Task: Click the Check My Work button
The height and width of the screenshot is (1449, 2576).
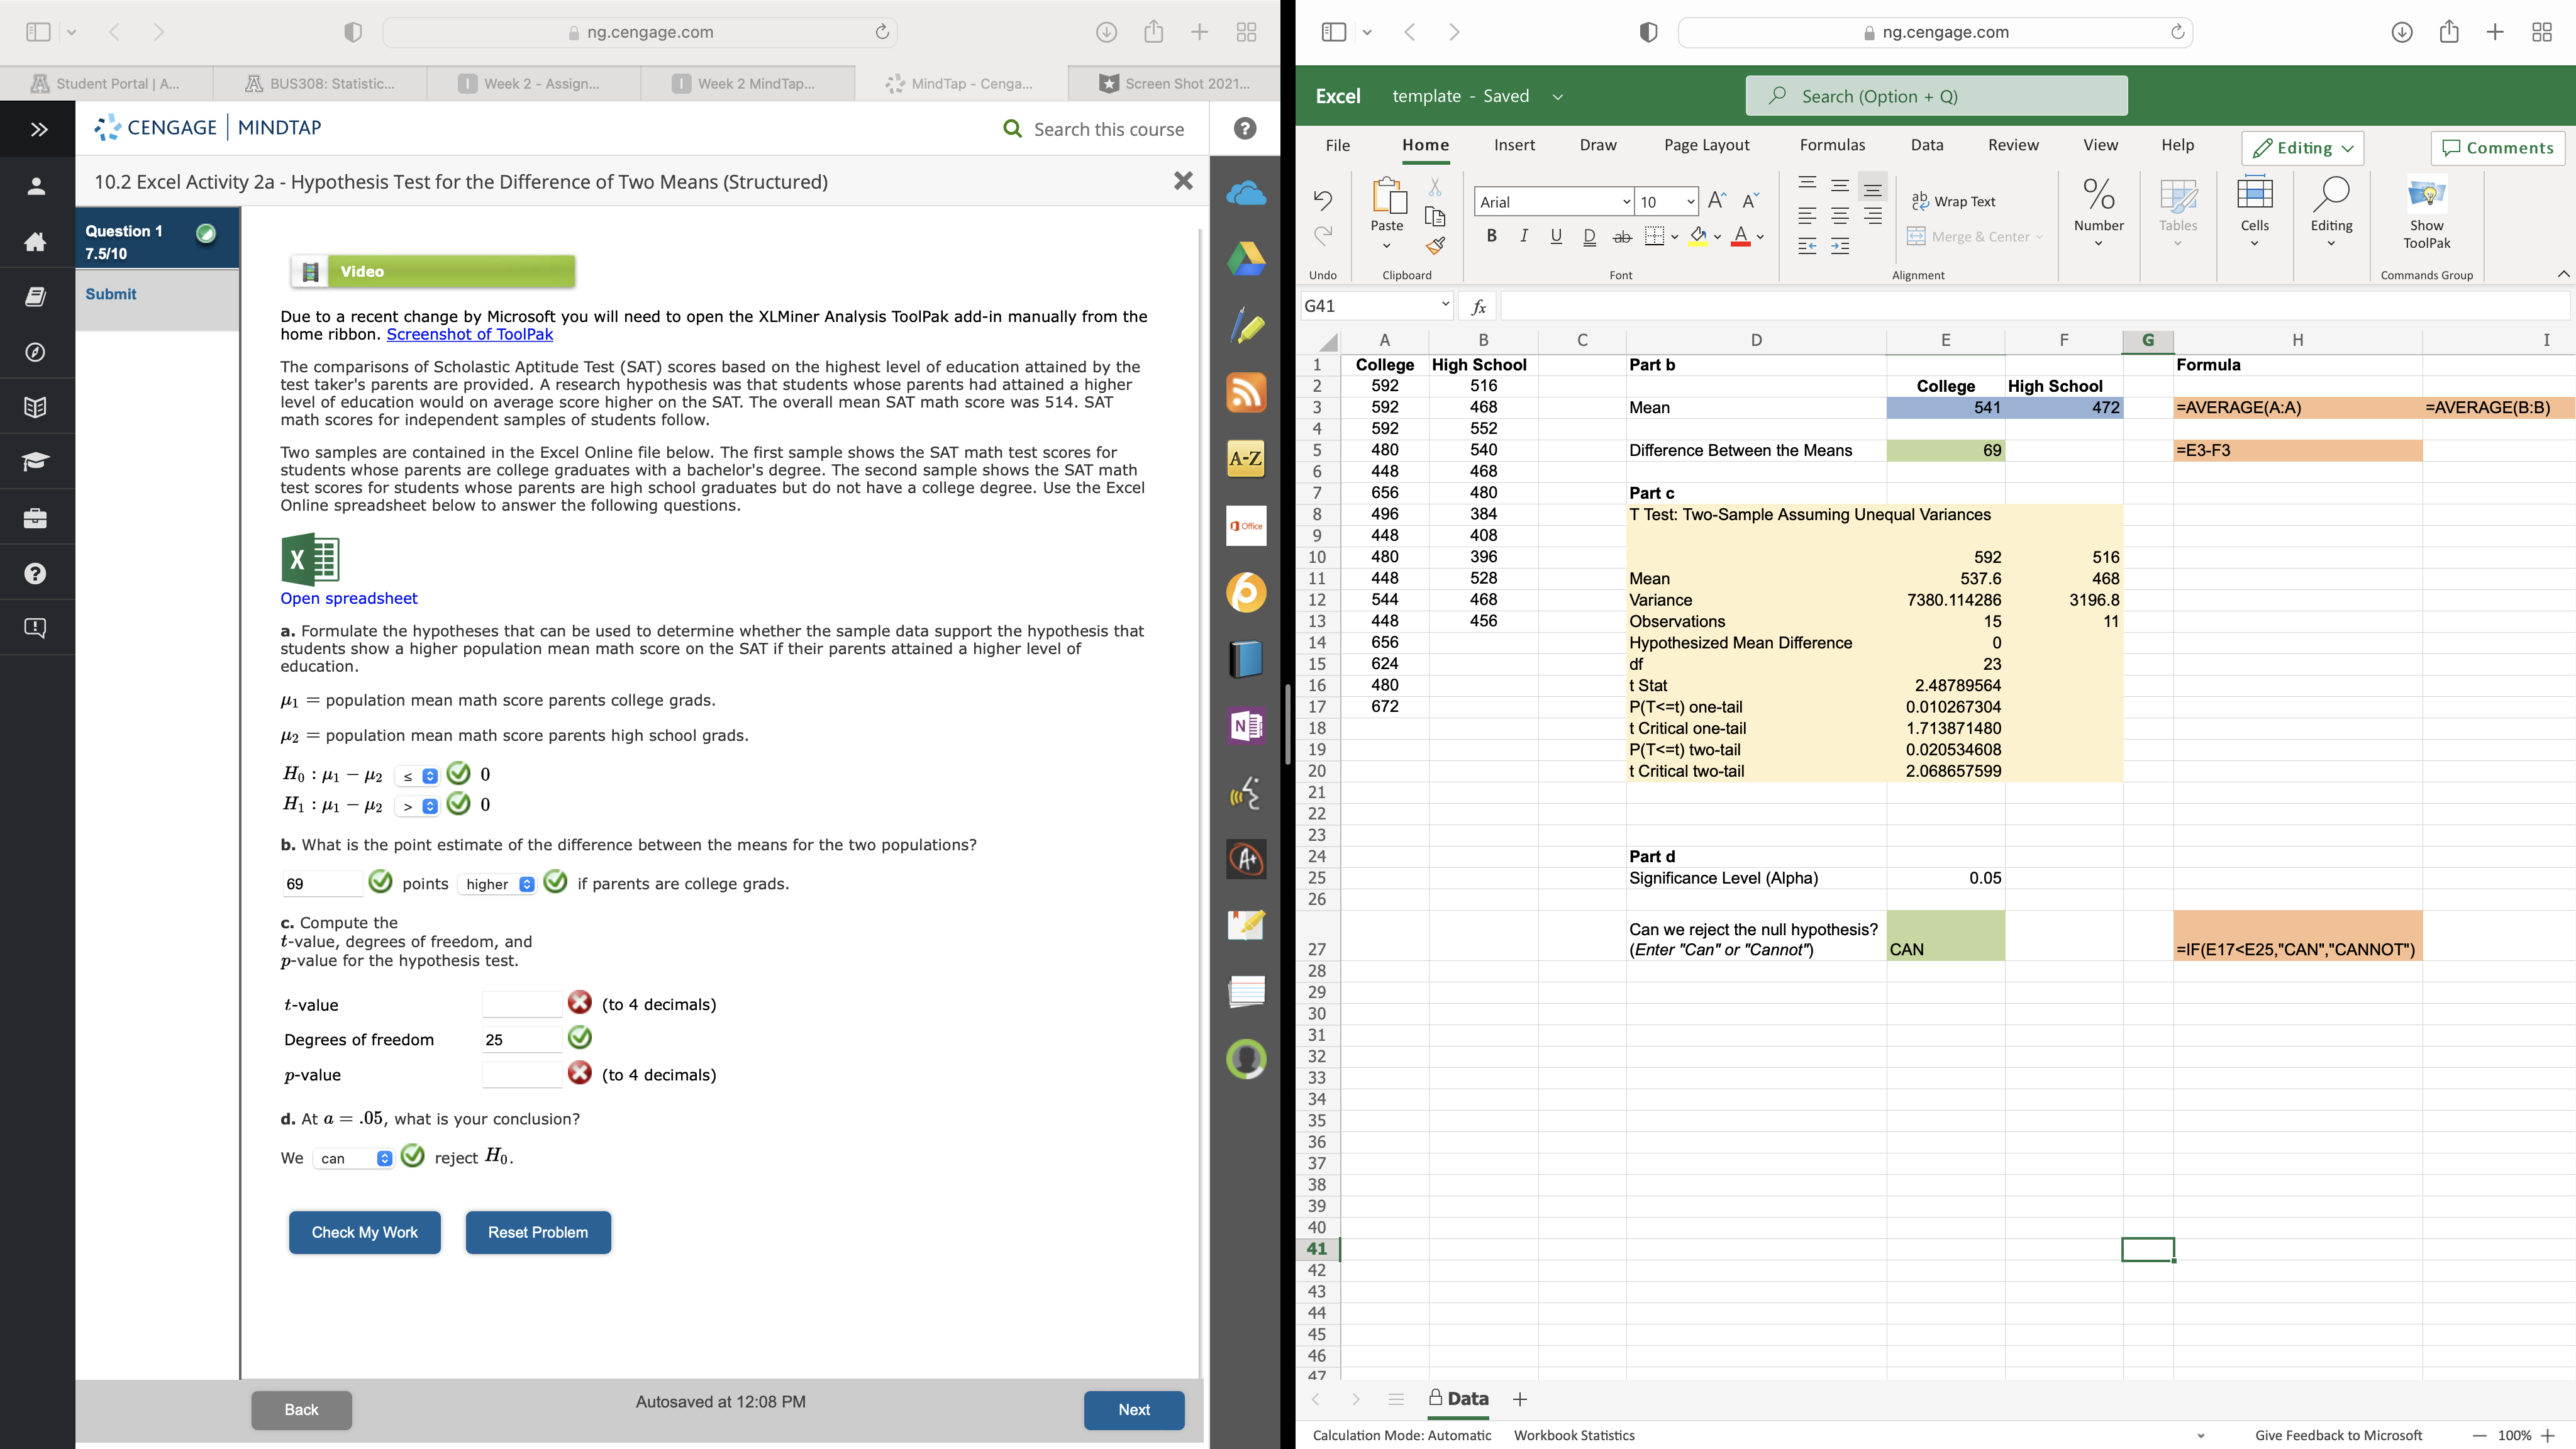Action: point(364,1232)
